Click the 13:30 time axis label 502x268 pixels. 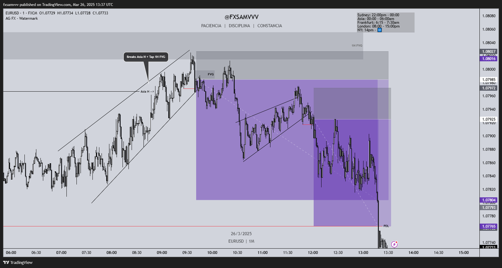tap(388, 253)
